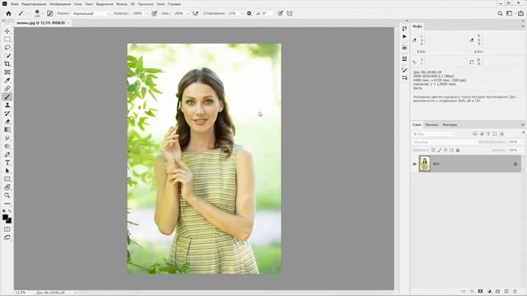Image resolution: width=527 pixels, height=296 pixels.
Task: Go to the Home screen
Action: click(x=8, y=13)
